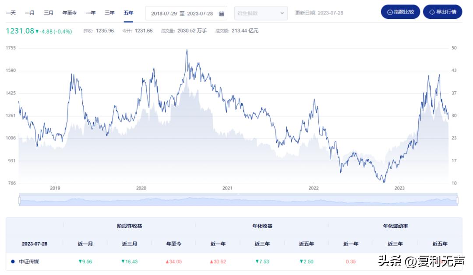Screen dimensions: 473x275
Task: Click the right handle of range slider
Action: pos(457,200)
